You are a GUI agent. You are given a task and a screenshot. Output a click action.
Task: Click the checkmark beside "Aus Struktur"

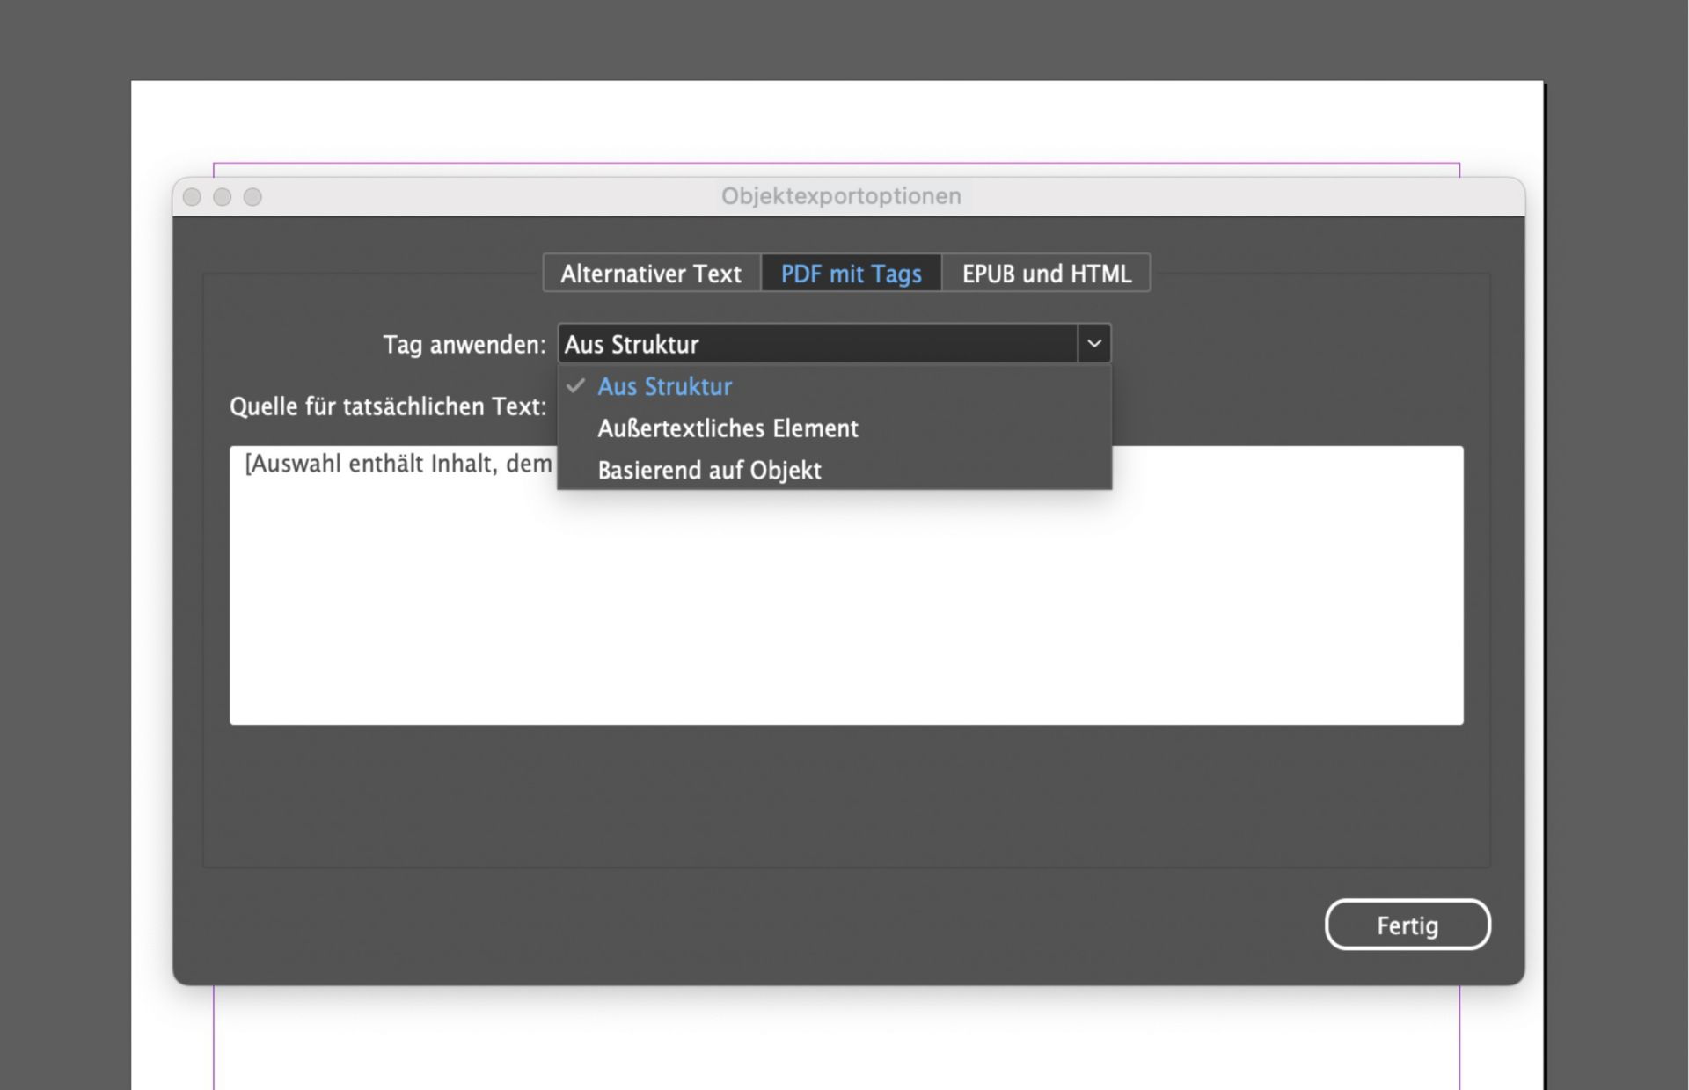(x=576, y=386)
